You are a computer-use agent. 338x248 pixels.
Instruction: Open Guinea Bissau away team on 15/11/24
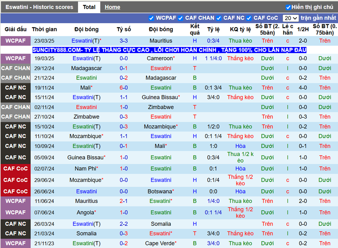[x=161, y=97]
